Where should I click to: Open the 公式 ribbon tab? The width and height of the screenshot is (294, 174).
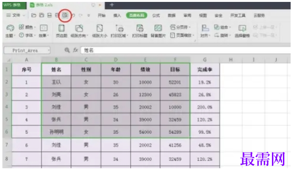coord(156,15)
